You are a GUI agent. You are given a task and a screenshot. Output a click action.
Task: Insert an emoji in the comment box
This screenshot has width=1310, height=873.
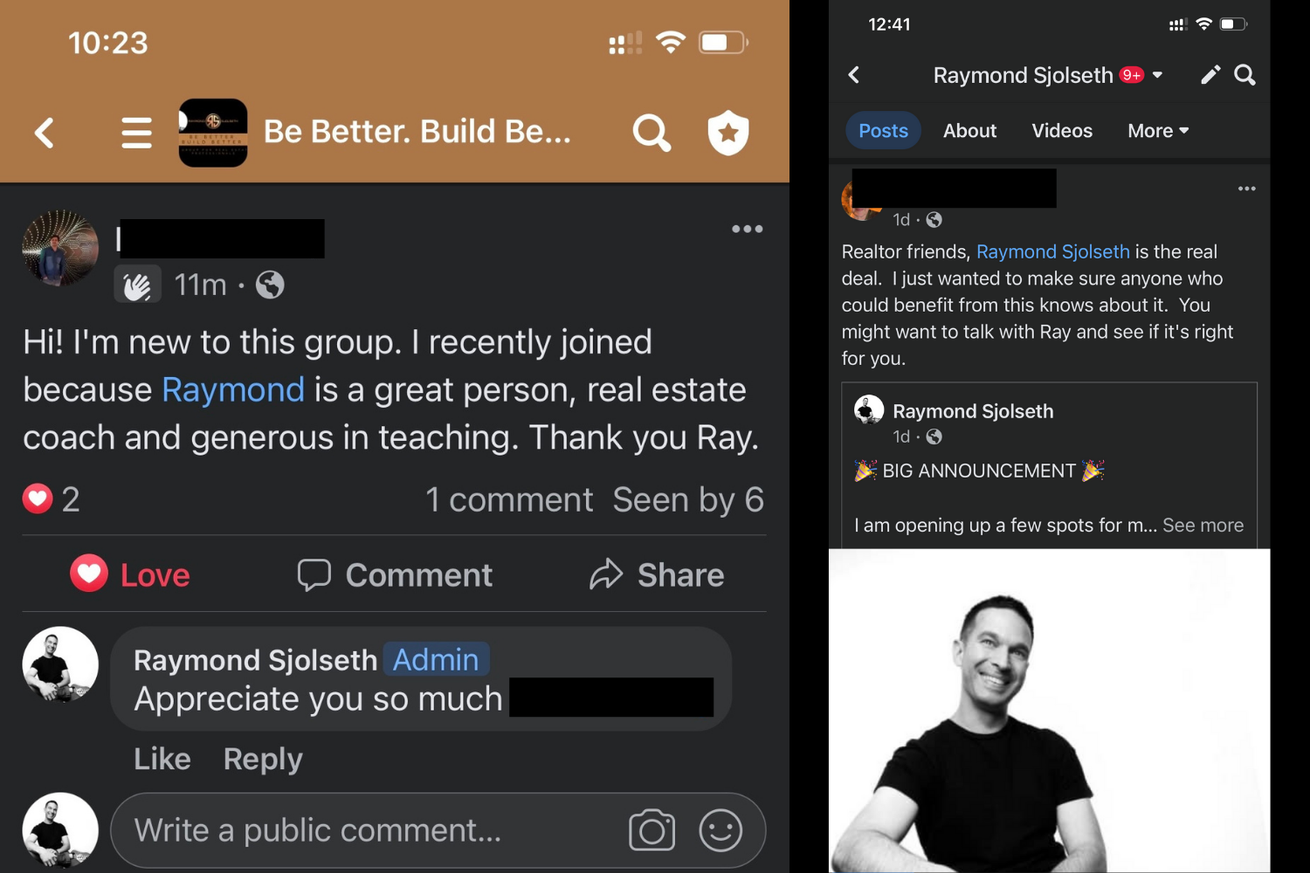point(720,830)
